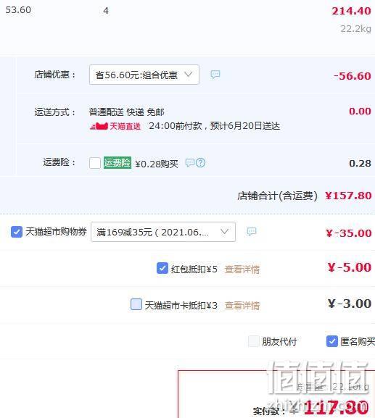Enable the 运费险 ¥0.28 checkbox
Viewport: 375px width, 418px height.
[x=95, y=163]
